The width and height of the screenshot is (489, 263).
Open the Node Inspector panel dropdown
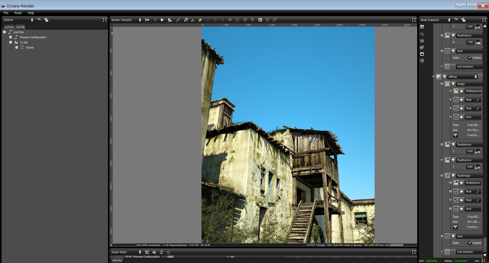point(436,20)
